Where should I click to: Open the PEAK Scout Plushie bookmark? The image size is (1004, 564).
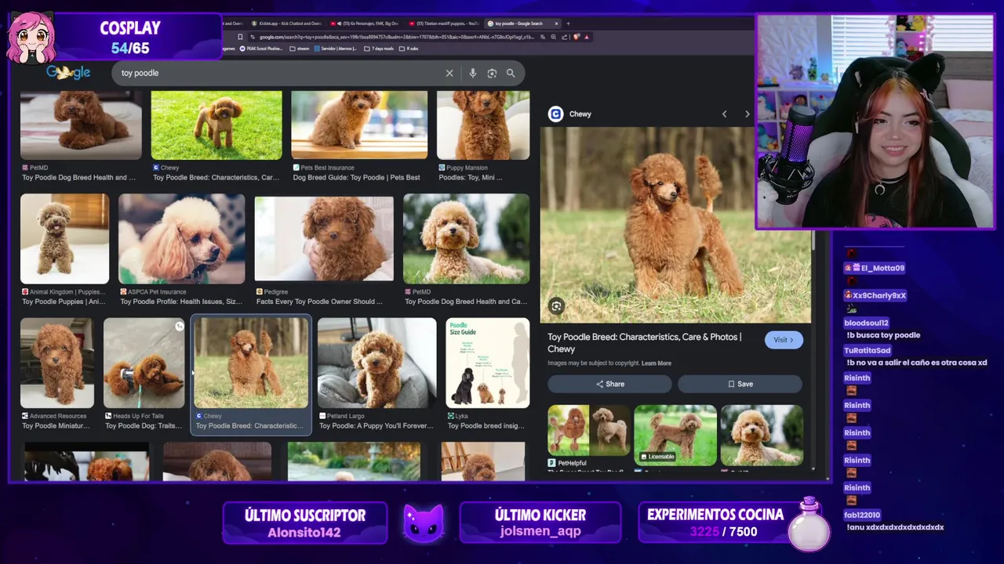click(x=263, y=49)
